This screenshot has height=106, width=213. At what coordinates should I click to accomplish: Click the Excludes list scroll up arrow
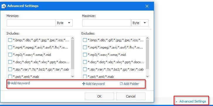pyautogui.click(x=147, y=38)
